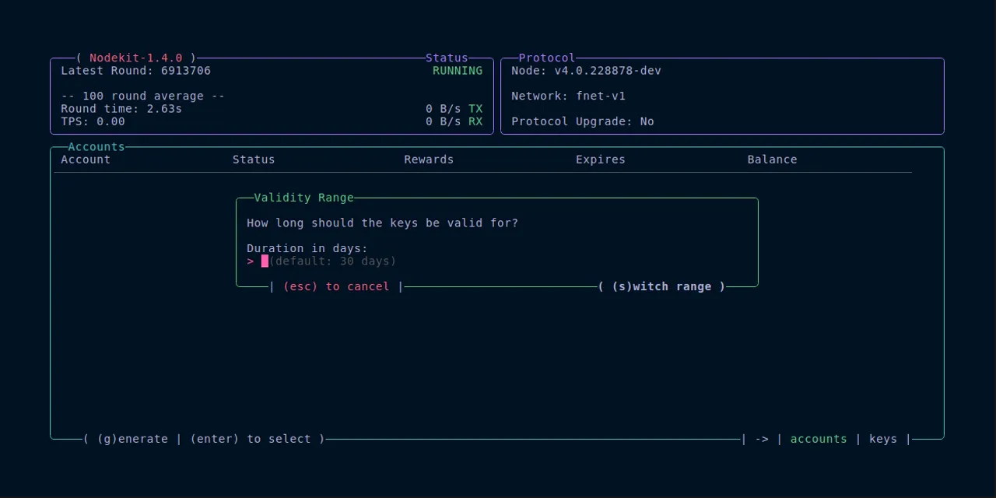Viewport: 996px width, 498px height.
Task: Click the Protocol panel title
Action: [547, 58]
